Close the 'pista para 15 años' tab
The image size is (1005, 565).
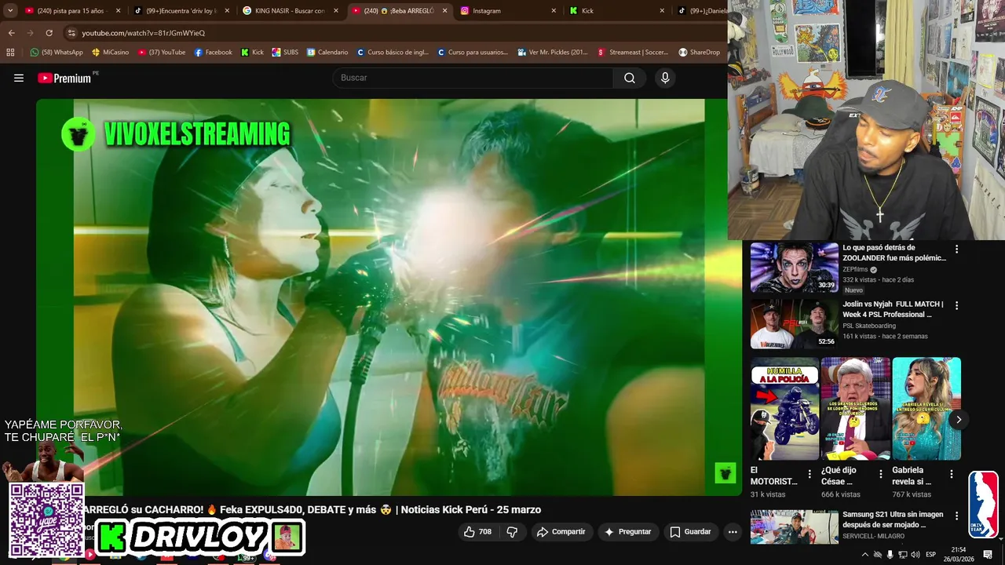pos(119,11)
